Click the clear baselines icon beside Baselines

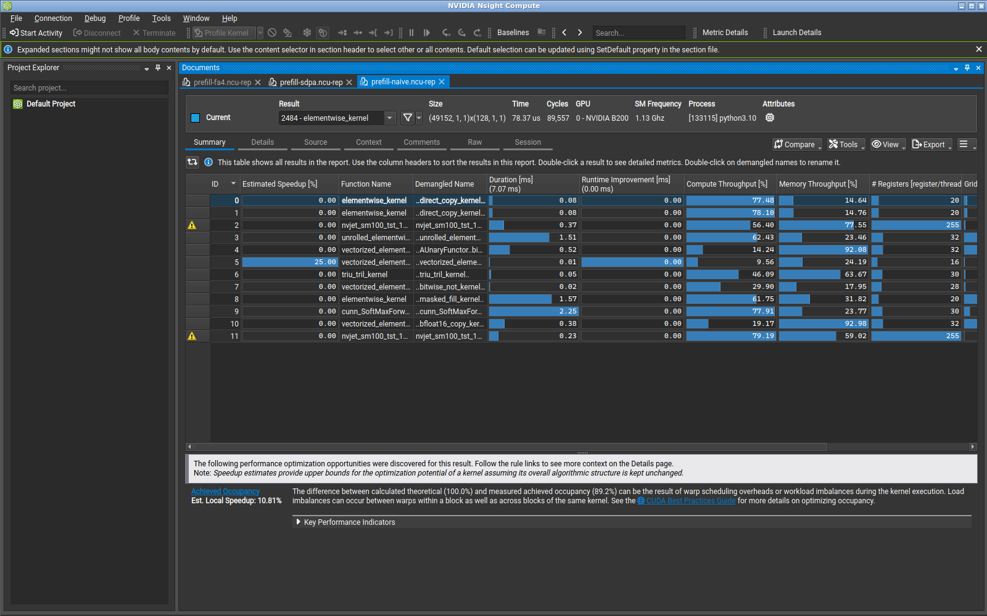tap(542, 33)
